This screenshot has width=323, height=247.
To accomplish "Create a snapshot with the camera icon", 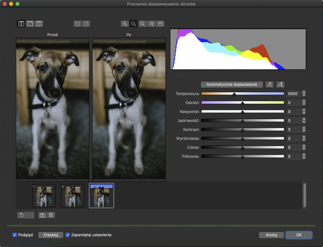I will (x=43, y=215).
